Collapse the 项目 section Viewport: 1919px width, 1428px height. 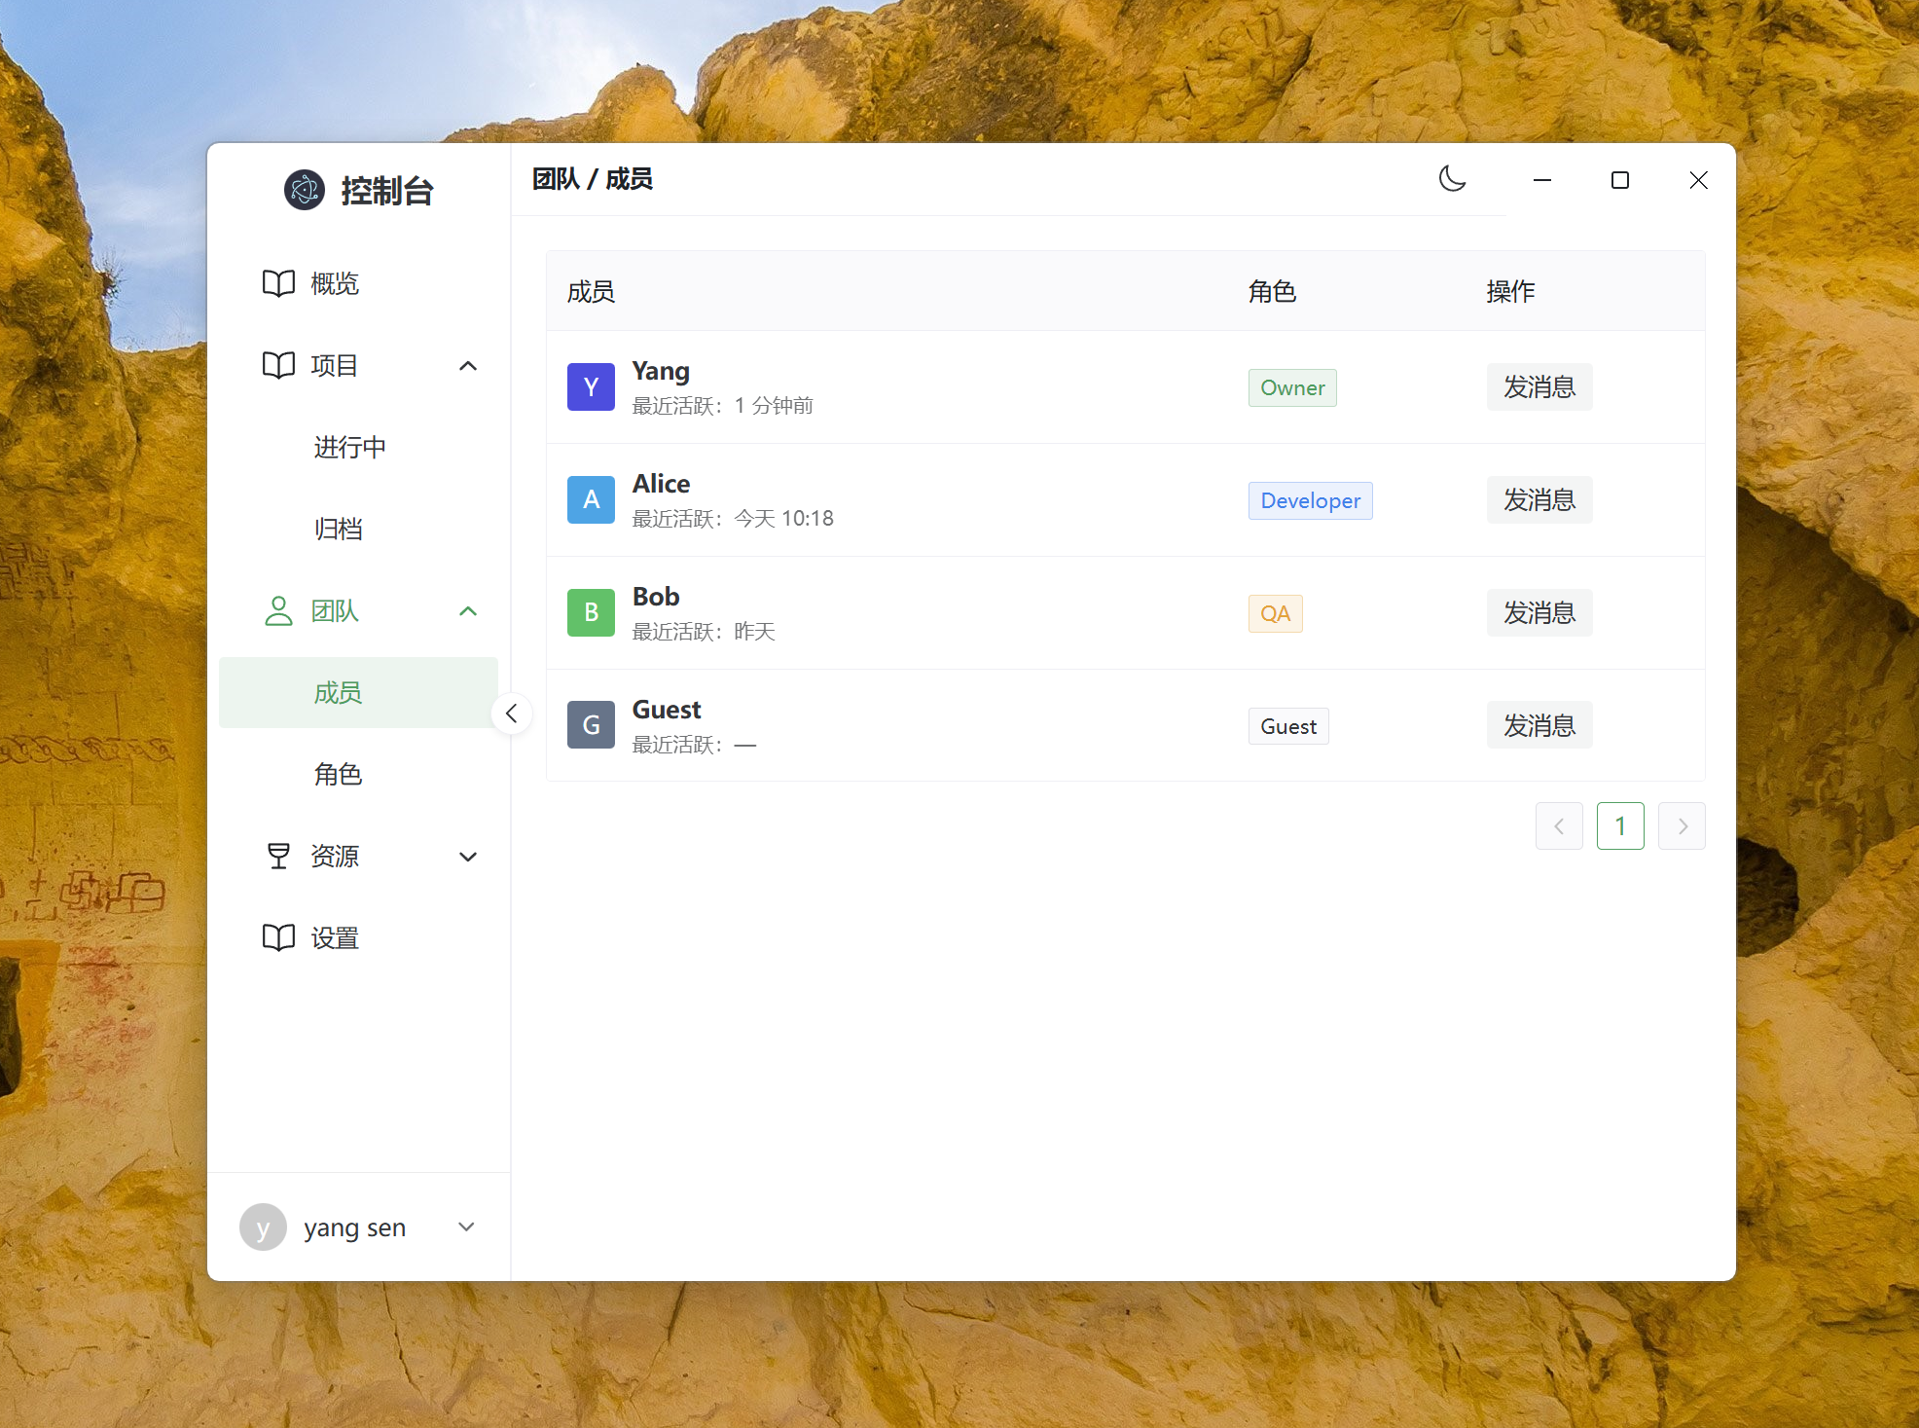click(x=468, y=366)
